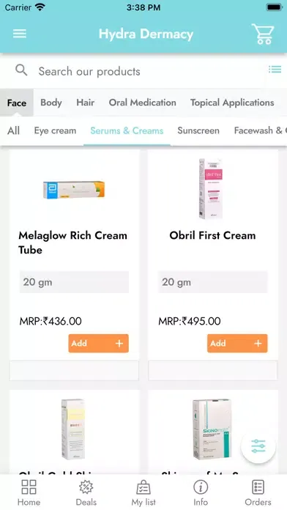Tap the floating filter sliders button
The image size is (287, 510).
point(258,446)
